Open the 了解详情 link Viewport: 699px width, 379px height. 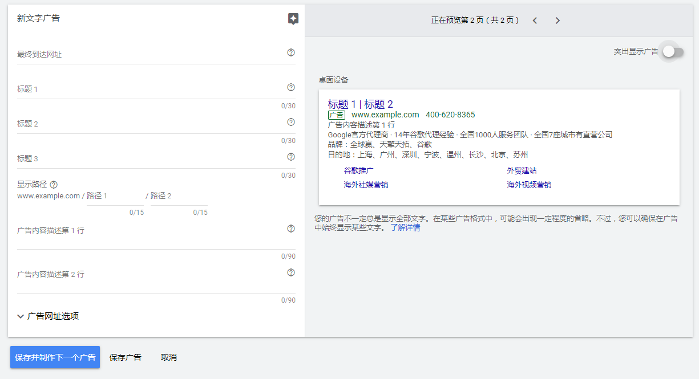click(x=405, y=227)
